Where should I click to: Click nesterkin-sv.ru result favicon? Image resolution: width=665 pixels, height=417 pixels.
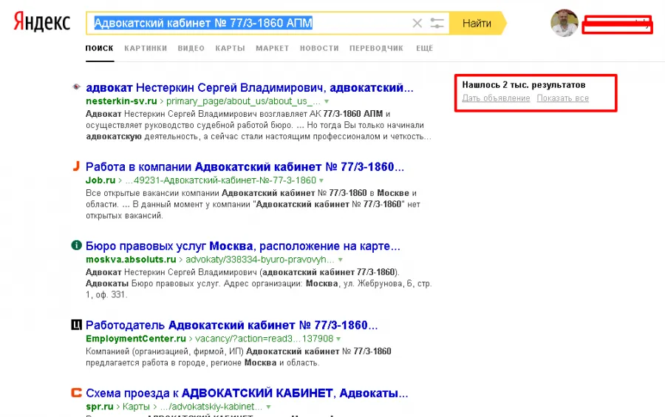76,87
